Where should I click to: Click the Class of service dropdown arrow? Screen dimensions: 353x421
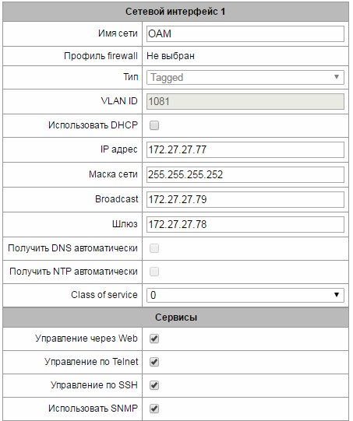[337, 295]
